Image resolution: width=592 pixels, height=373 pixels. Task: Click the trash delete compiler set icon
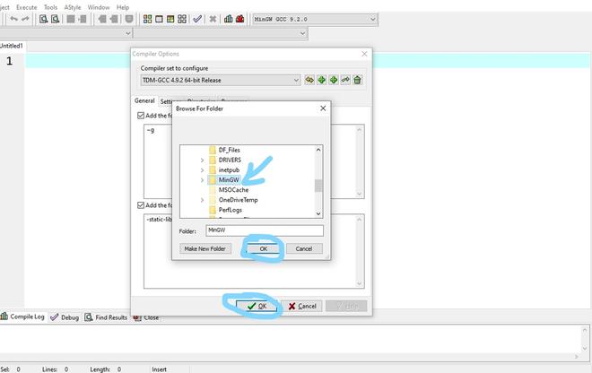(x=357, y=80)
